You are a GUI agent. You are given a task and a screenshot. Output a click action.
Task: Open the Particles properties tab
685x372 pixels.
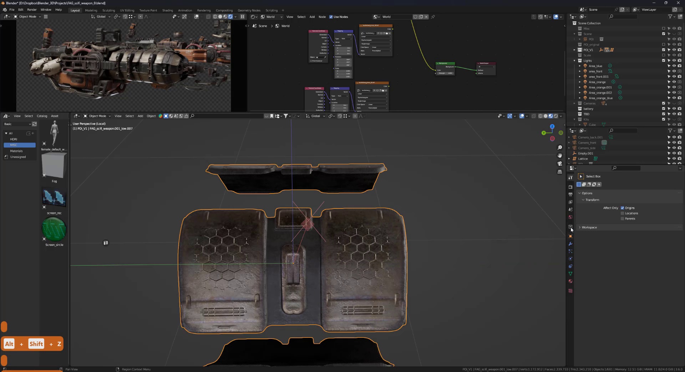(570, 251)
